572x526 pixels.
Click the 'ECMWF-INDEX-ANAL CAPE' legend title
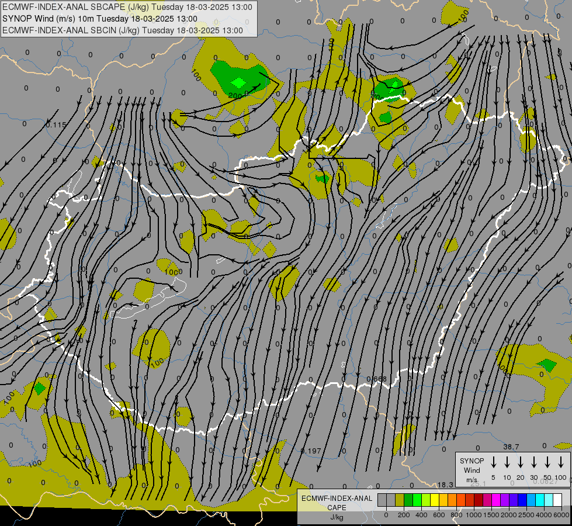(x=337, y=503)
